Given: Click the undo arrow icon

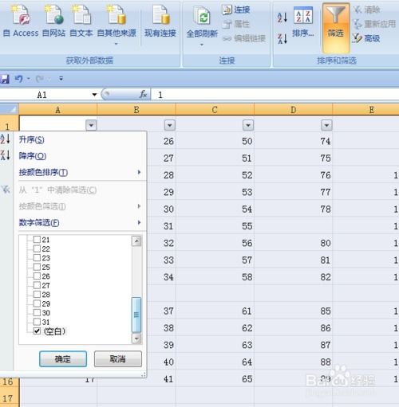Looking at the screenshot, I should coord(18,79).
